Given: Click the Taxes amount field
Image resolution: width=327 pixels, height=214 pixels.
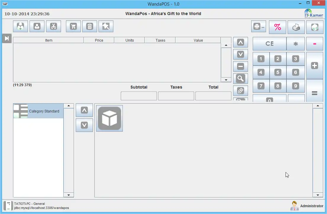Looking at the screenshot, I should click(176, 96).
